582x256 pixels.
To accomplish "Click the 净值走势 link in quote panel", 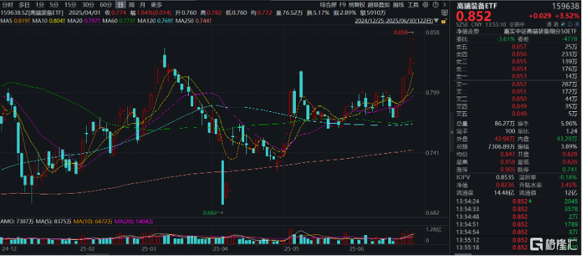I will pos(468,31).
